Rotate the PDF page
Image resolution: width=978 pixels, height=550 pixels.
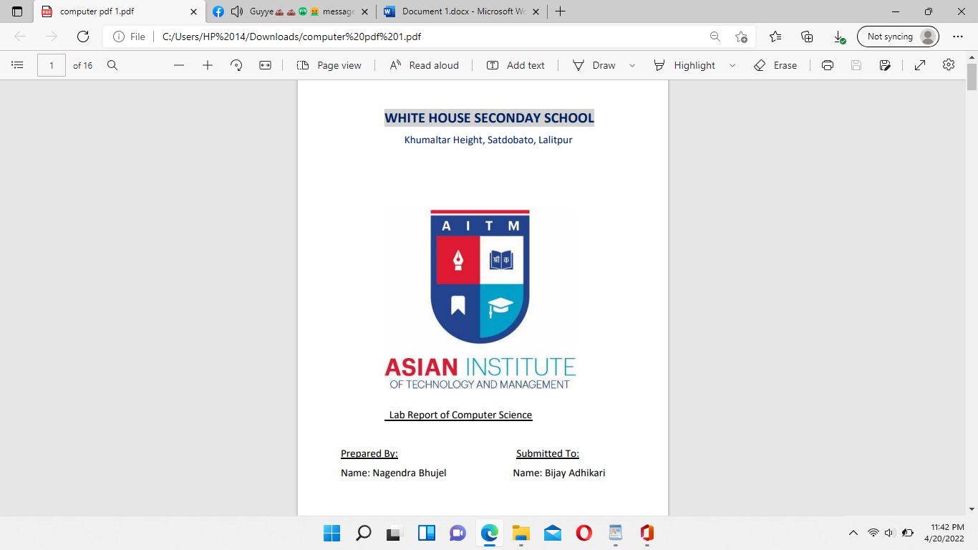236,65
